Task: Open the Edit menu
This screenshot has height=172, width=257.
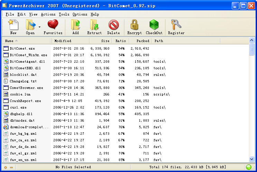Action: (x=21, y=14)
